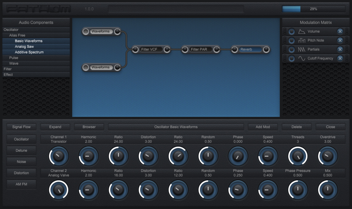Open the AM FM parameter tab
The width and height of the screenshot is (352, 209).
21,184
